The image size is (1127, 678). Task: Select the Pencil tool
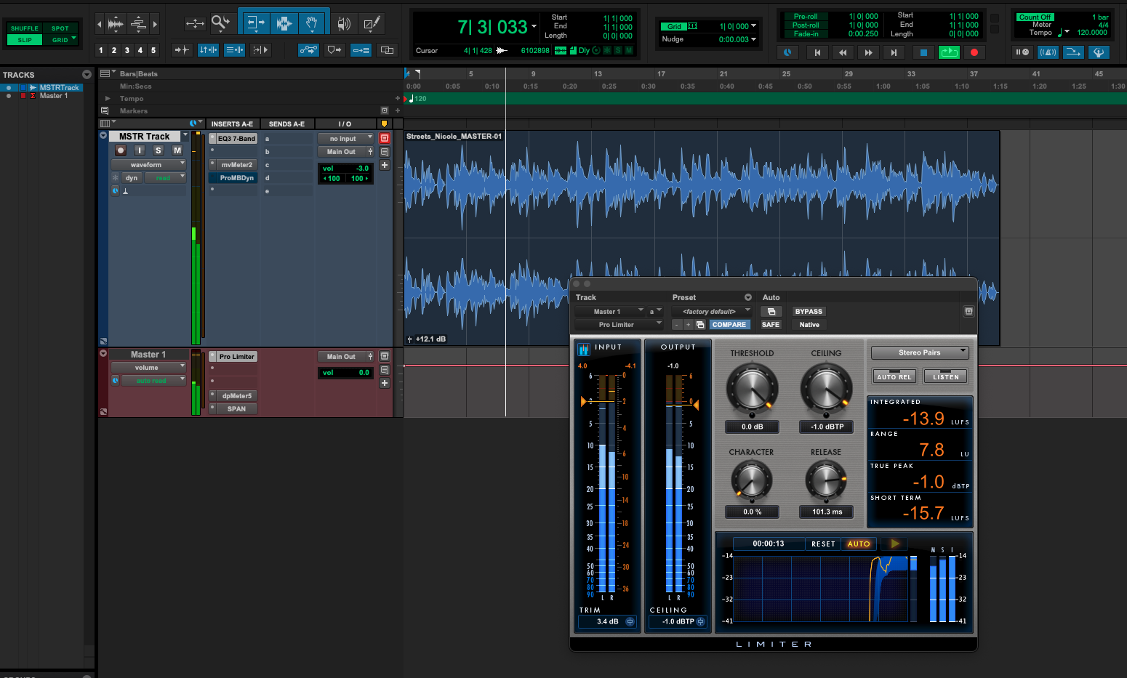(372, 23)
